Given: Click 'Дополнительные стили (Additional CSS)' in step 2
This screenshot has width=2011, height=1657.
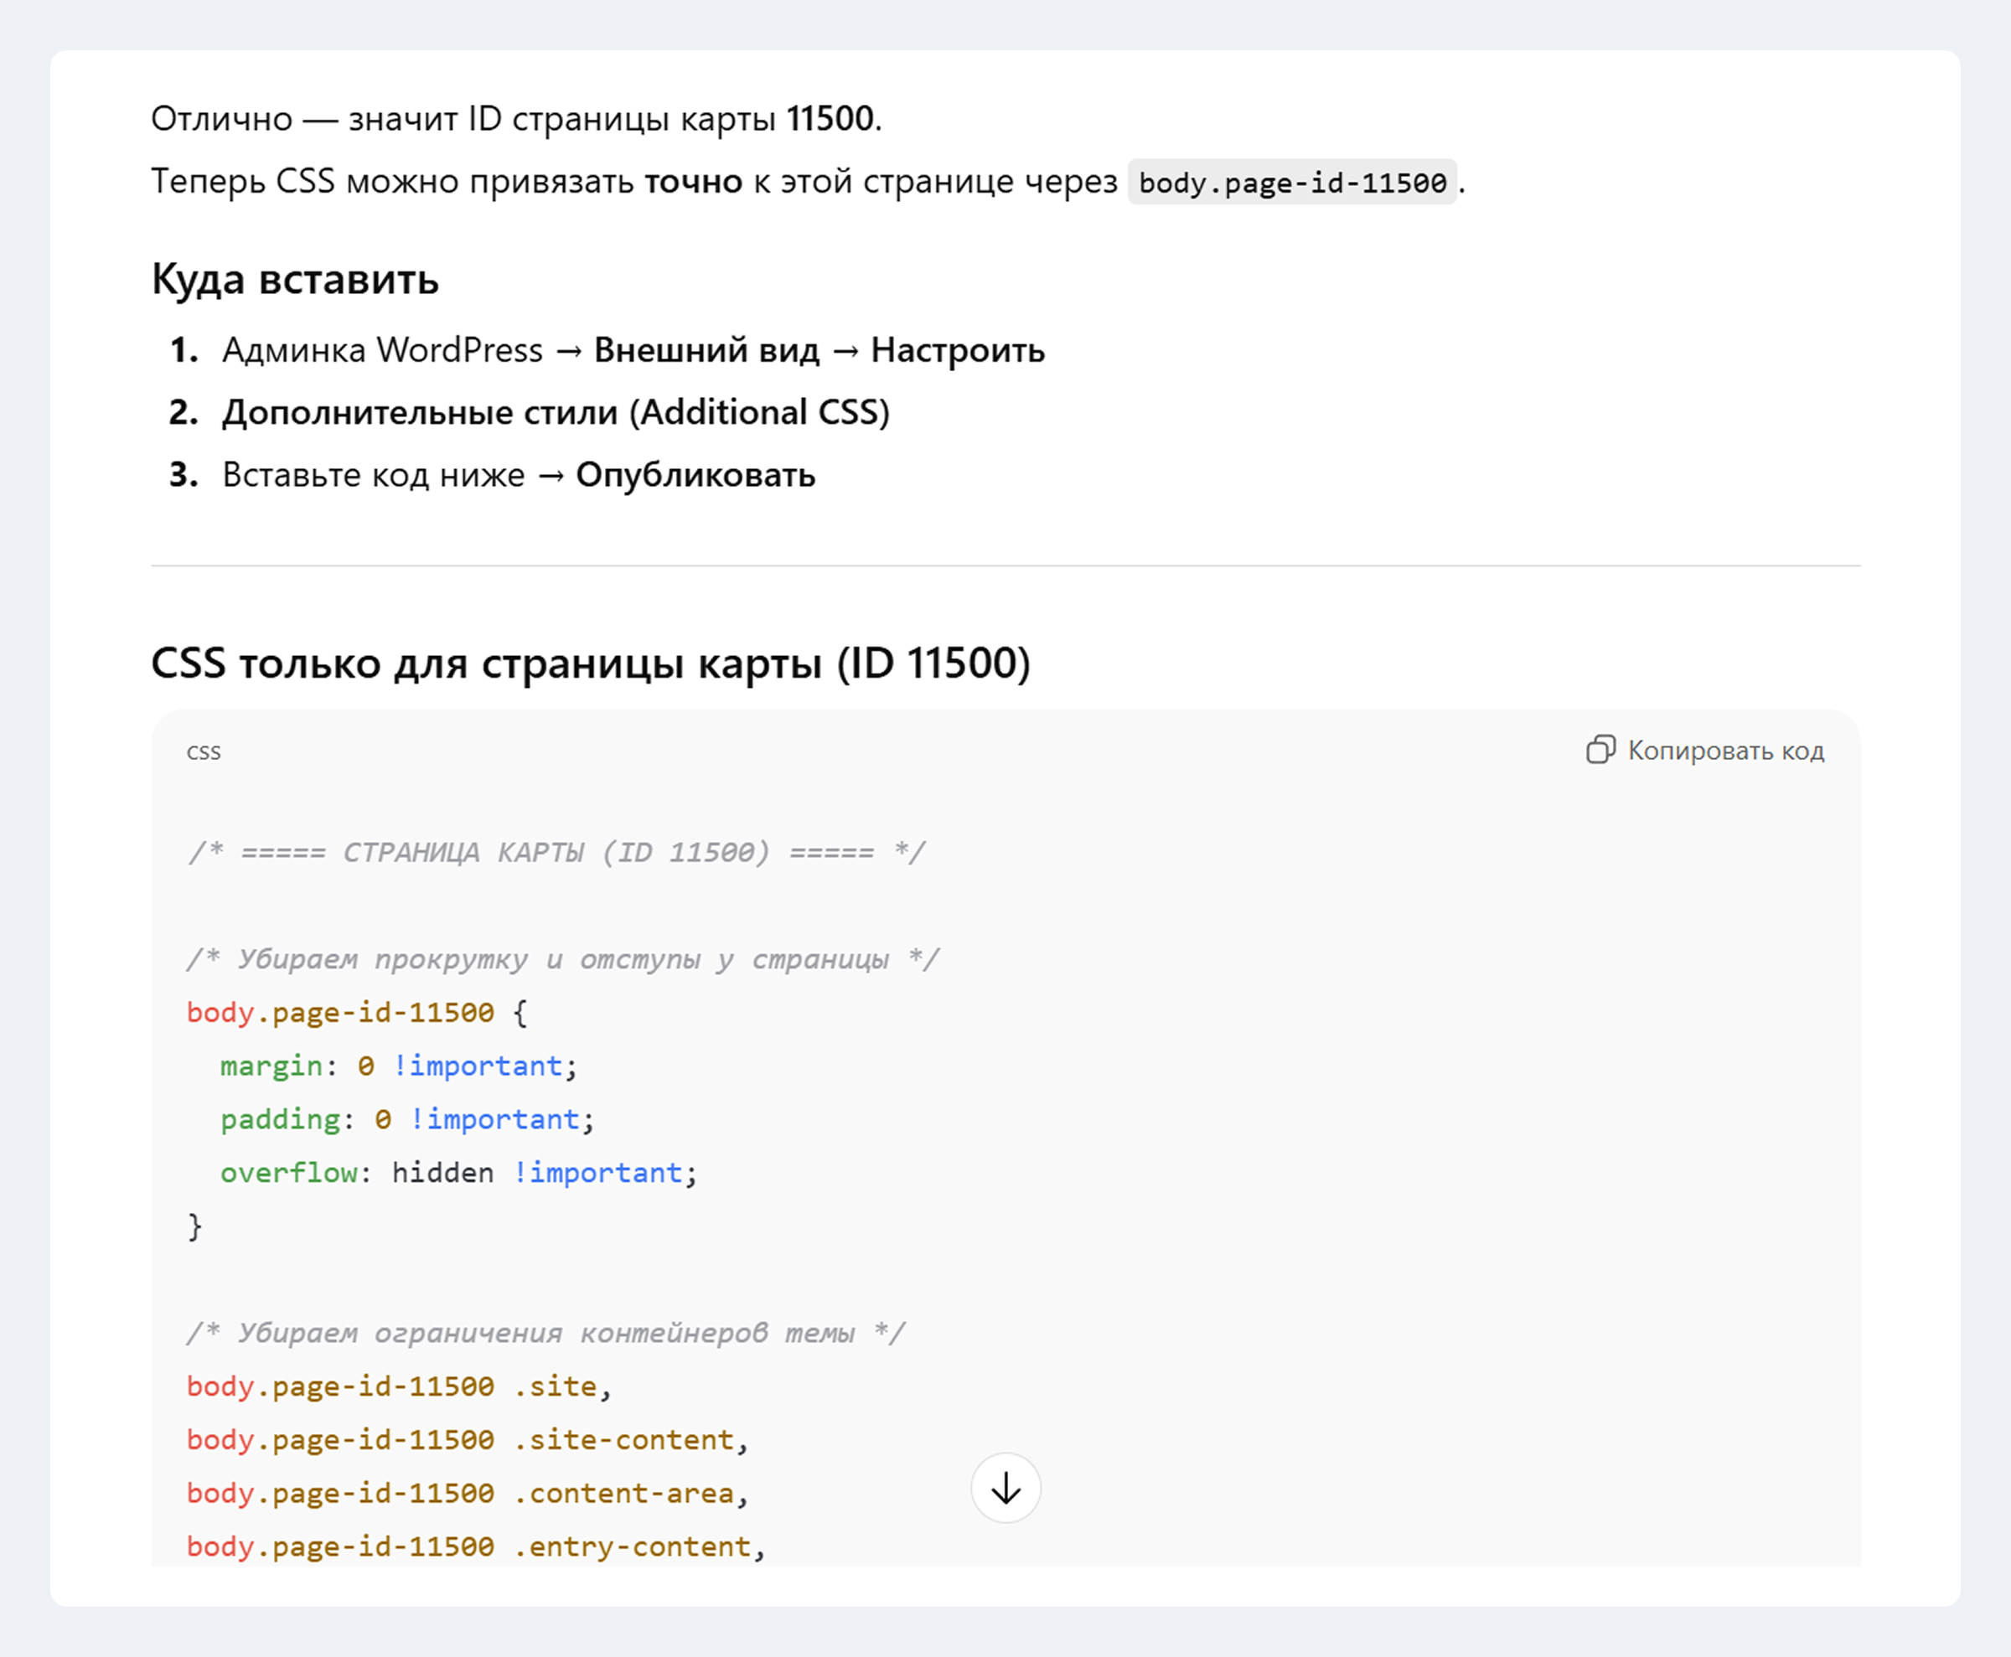Looking at the screenshot, I should (x=556, y=412).
